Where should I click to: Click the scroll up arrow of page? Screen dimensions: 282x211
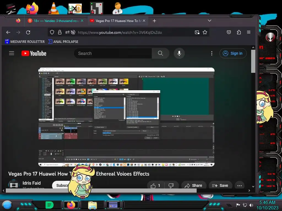click(253, 48)
